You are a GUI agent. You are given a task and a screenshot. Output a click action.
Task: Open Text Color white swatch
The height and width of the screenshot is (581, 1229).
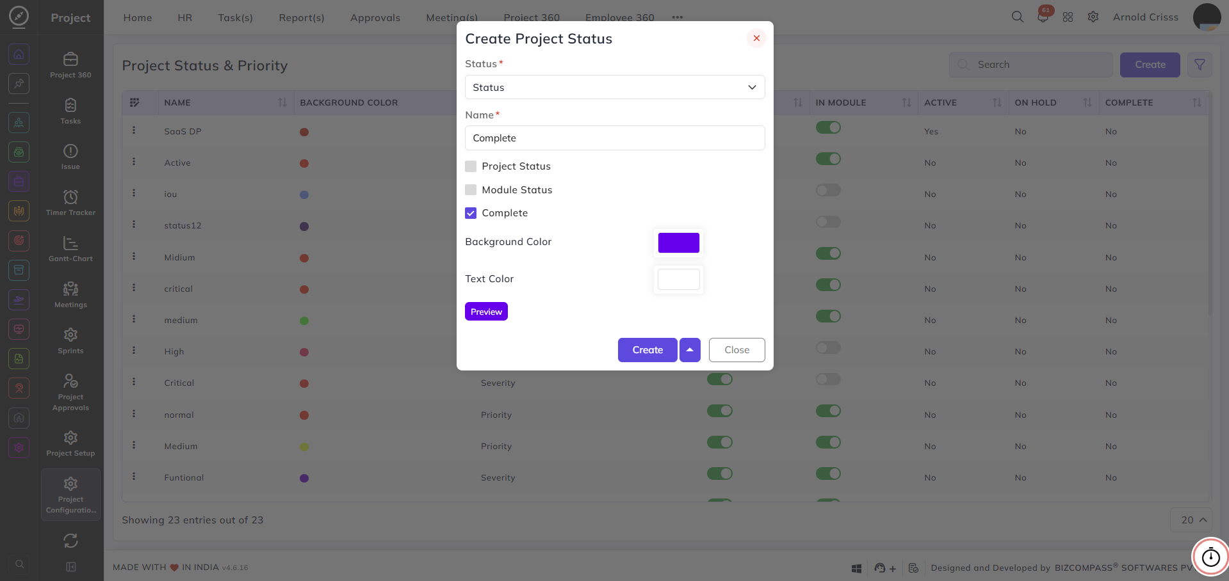click(678, 279)
